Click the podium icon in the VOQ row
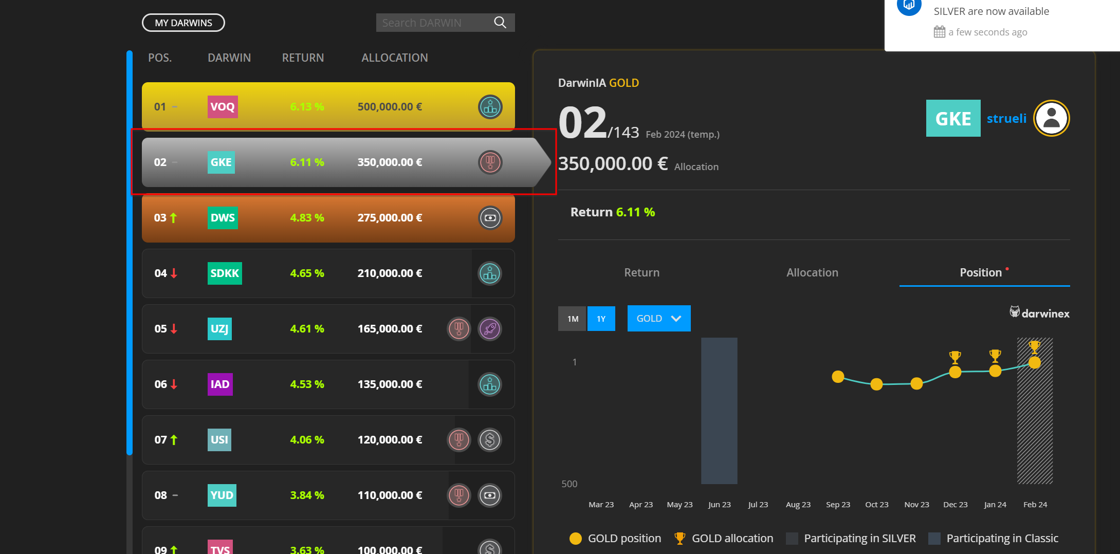Image resolution: width=1120 pixels, height=554 pixels. pyautogui.click(x=490, y=107)
